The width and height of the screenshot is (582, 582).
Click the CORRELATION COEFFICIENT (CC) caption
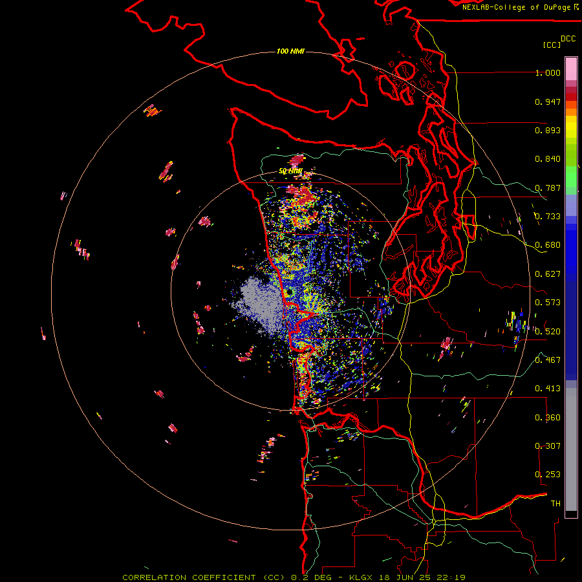pos(205,577)
